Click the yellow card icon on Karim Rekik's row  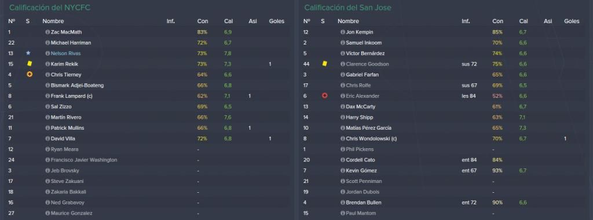(x=30, y=64)
